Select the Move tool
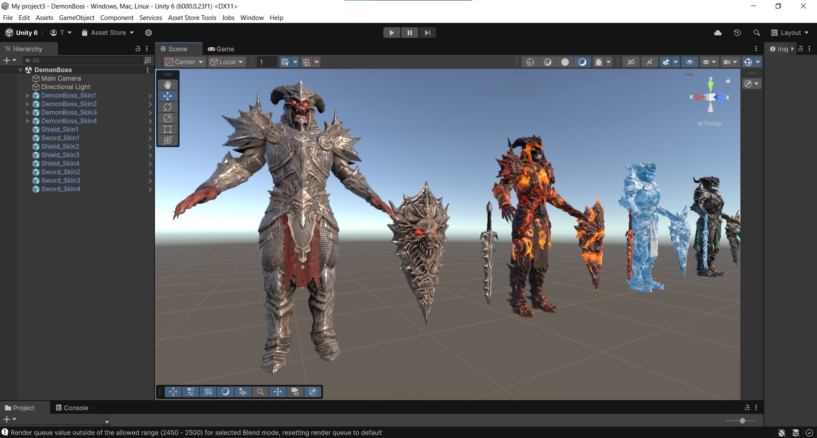 (168, 96)
